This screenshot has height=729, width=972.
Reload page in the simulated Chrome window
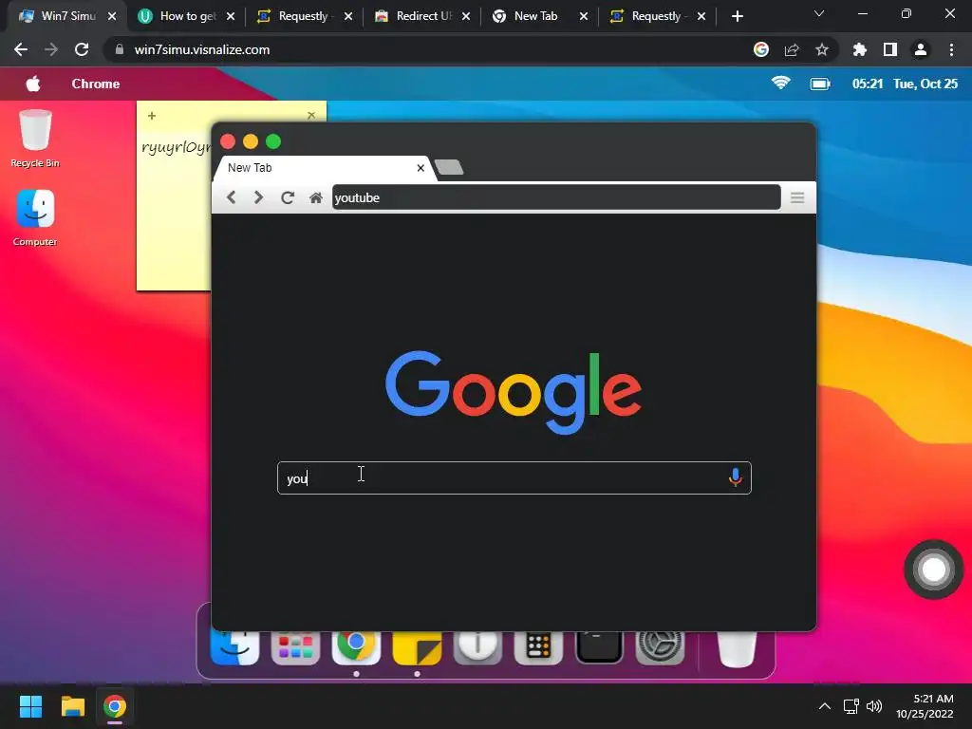click(x=287, y=197)
